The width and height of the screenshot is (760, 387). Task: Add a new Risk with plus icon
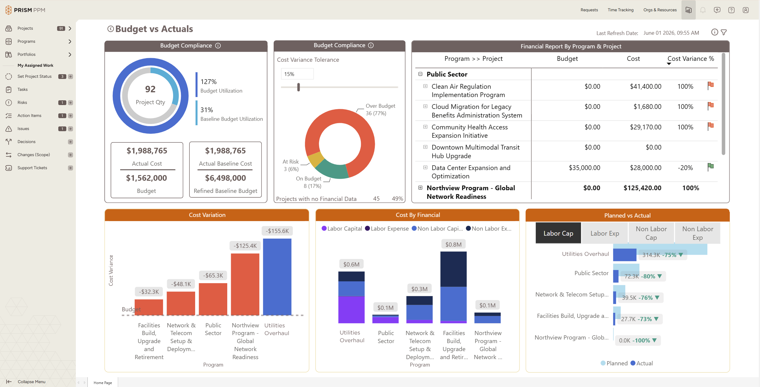click(70, 102)
